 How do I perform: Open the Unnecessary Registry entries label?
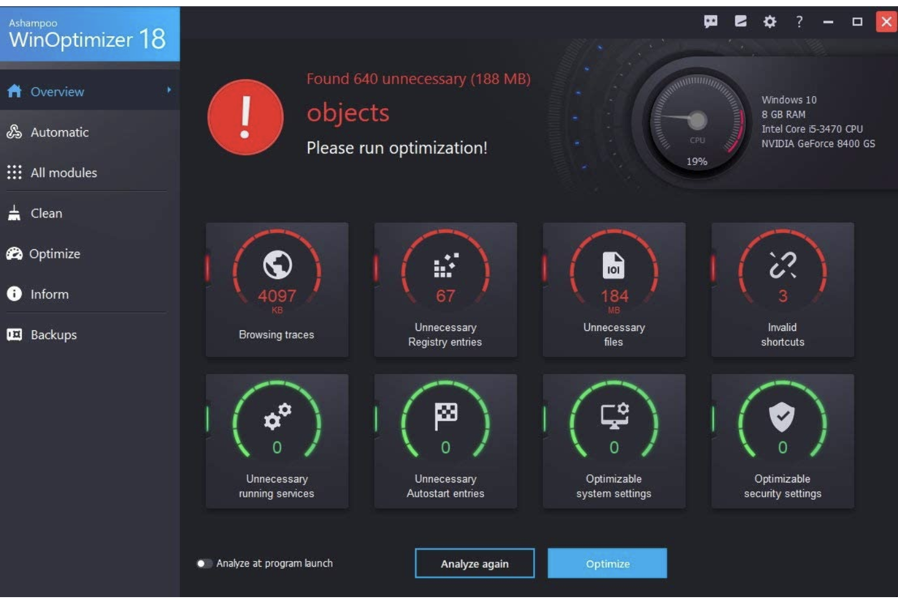445,335
